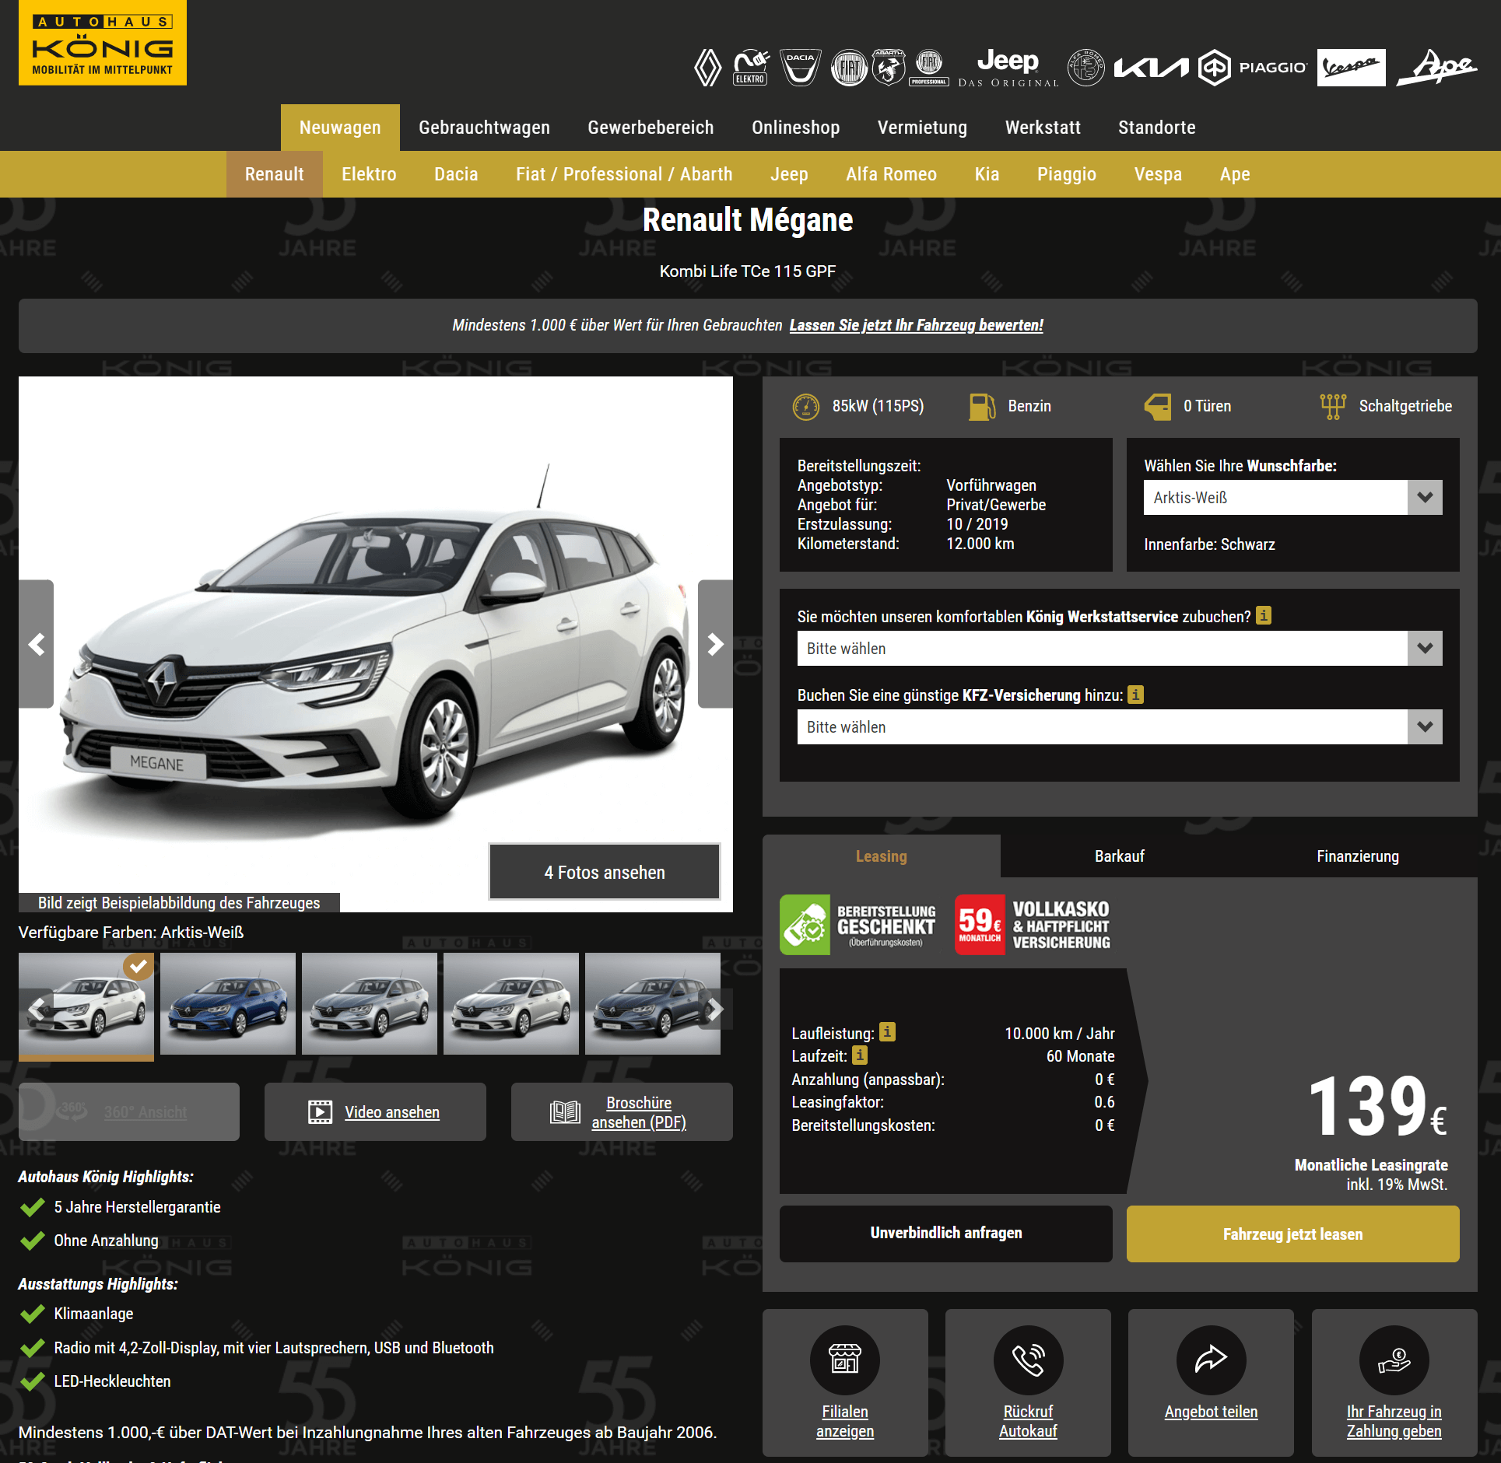Show next photo in main gallery

(x=715, y=644)
